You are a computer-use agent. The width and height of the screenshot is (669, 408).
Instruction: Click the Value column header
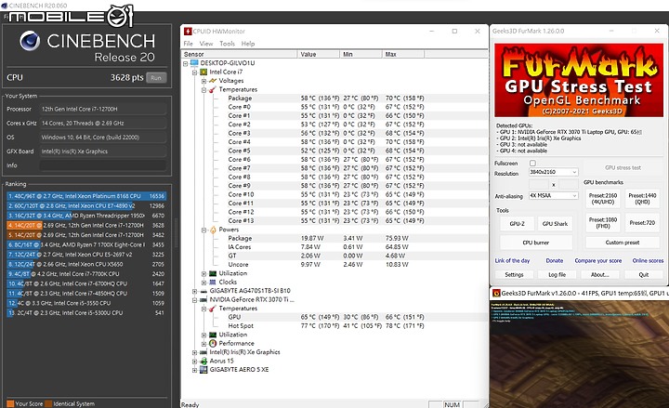tap(319, 54)
